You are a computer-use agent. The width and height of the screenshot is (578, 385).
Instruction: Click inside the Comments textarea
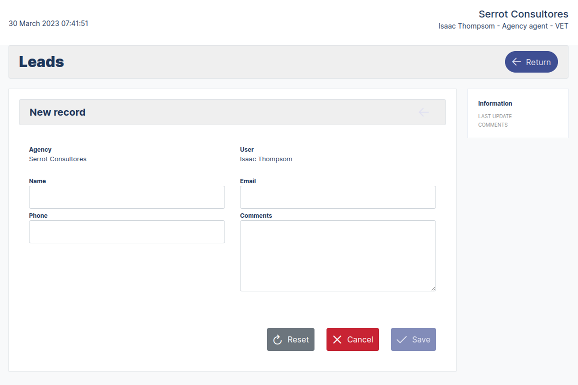coord(337,255)
